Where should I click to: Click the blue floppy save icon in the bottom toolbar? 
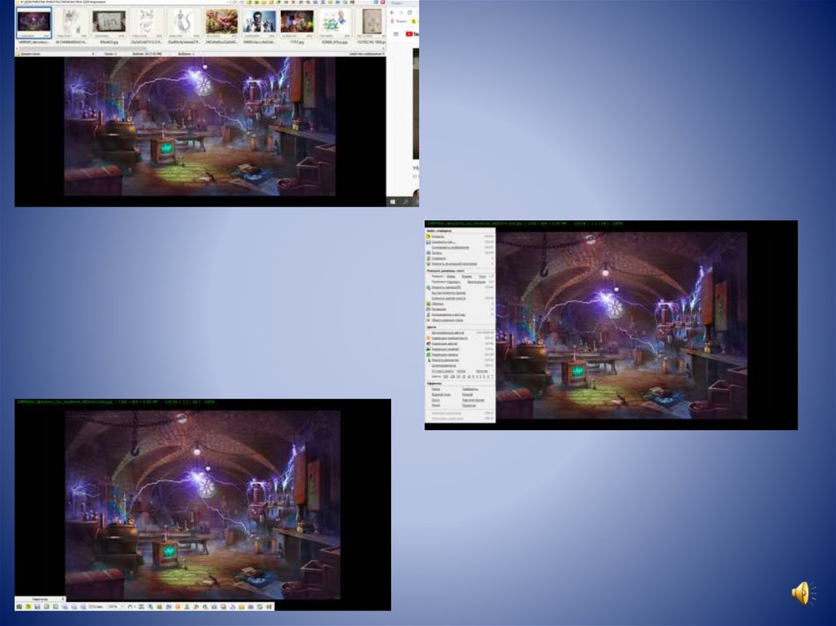(x=38, y=606)
